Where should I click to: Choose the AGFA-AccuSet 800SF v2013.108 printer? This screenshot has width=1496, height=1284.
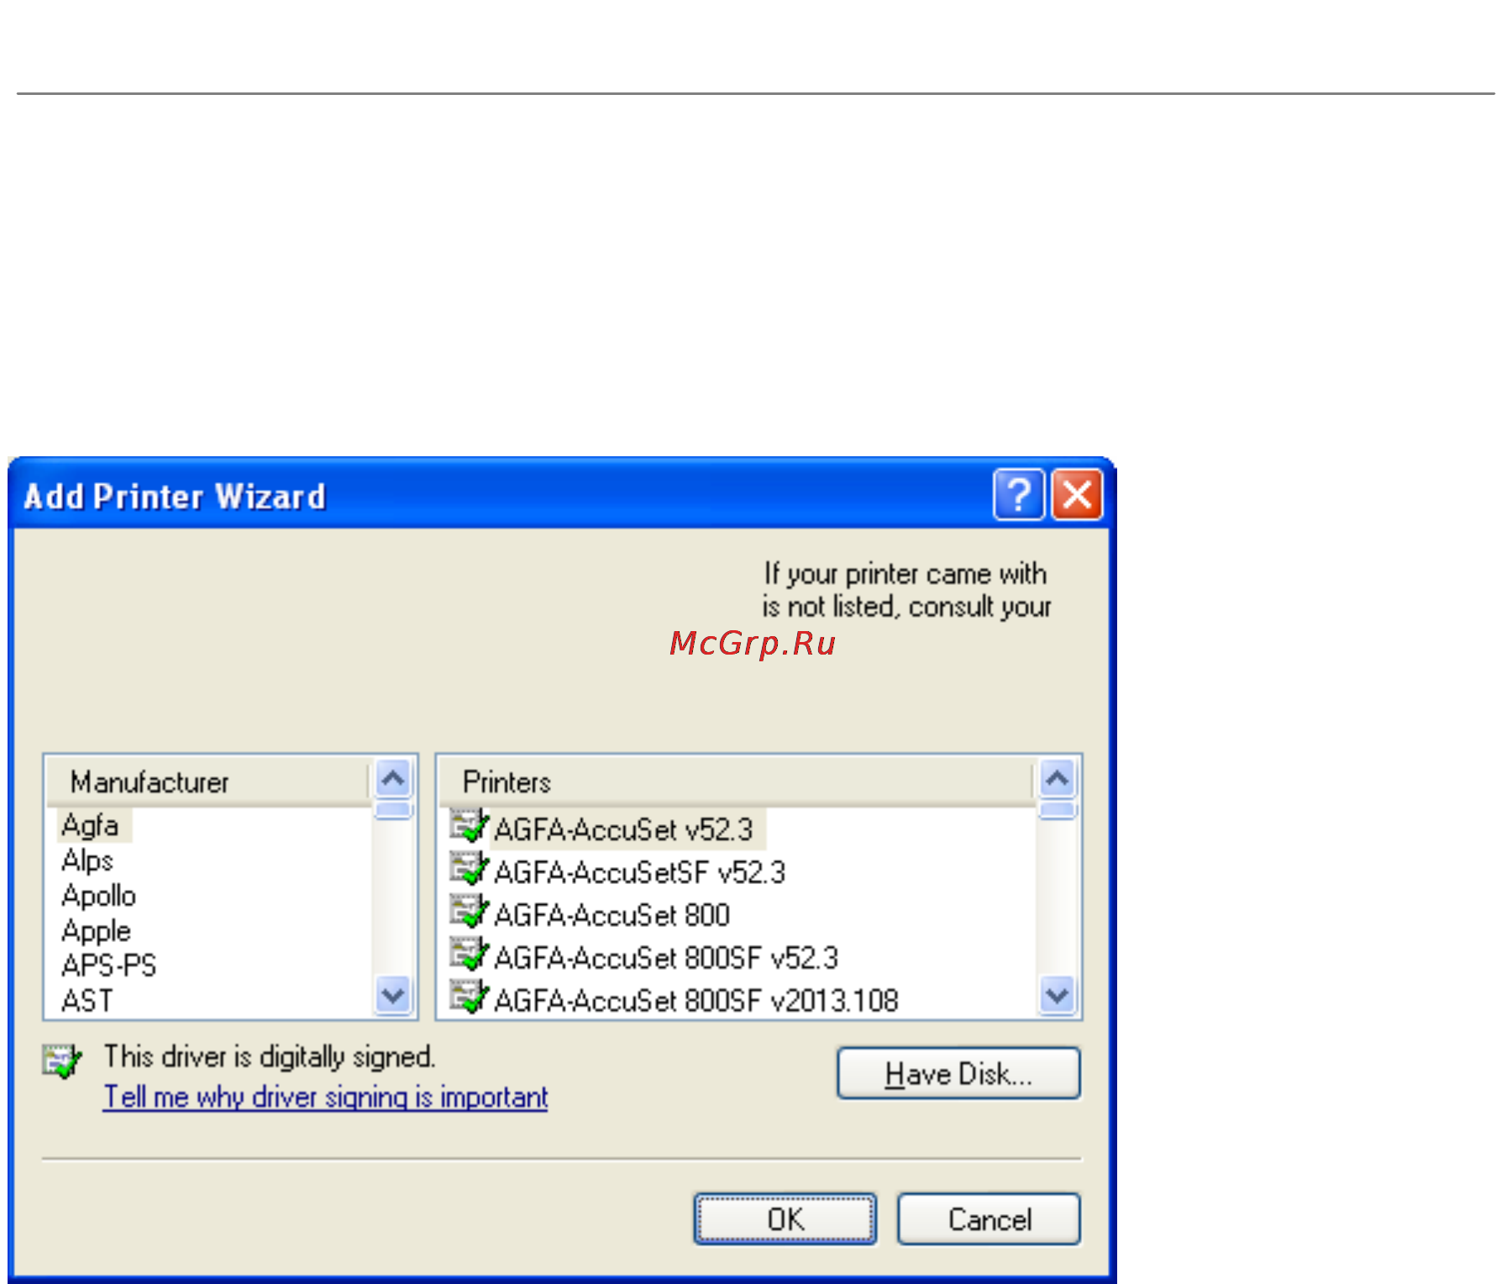[696, 1001]
